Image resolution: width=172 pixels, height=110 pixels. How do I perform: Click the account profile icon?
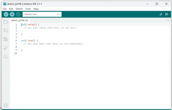[6, 105]
